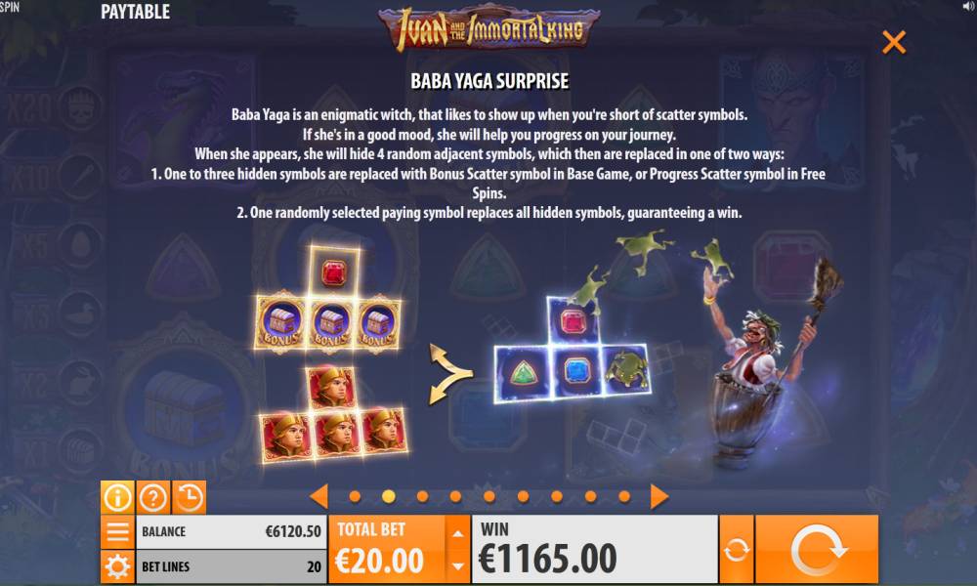The width and height of the screenshot is (977, 586).
Task: Toggle sound with the speaker icon
Action: tap(968, 6)
